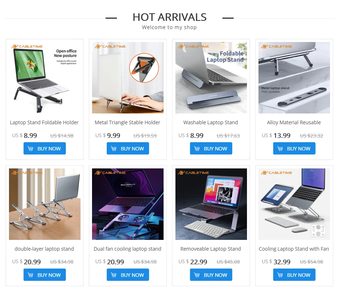This screenshot has width=339, height=288.
Task: Click cart icon on double-layer laptop stand button
Action: tap(31, 275)
